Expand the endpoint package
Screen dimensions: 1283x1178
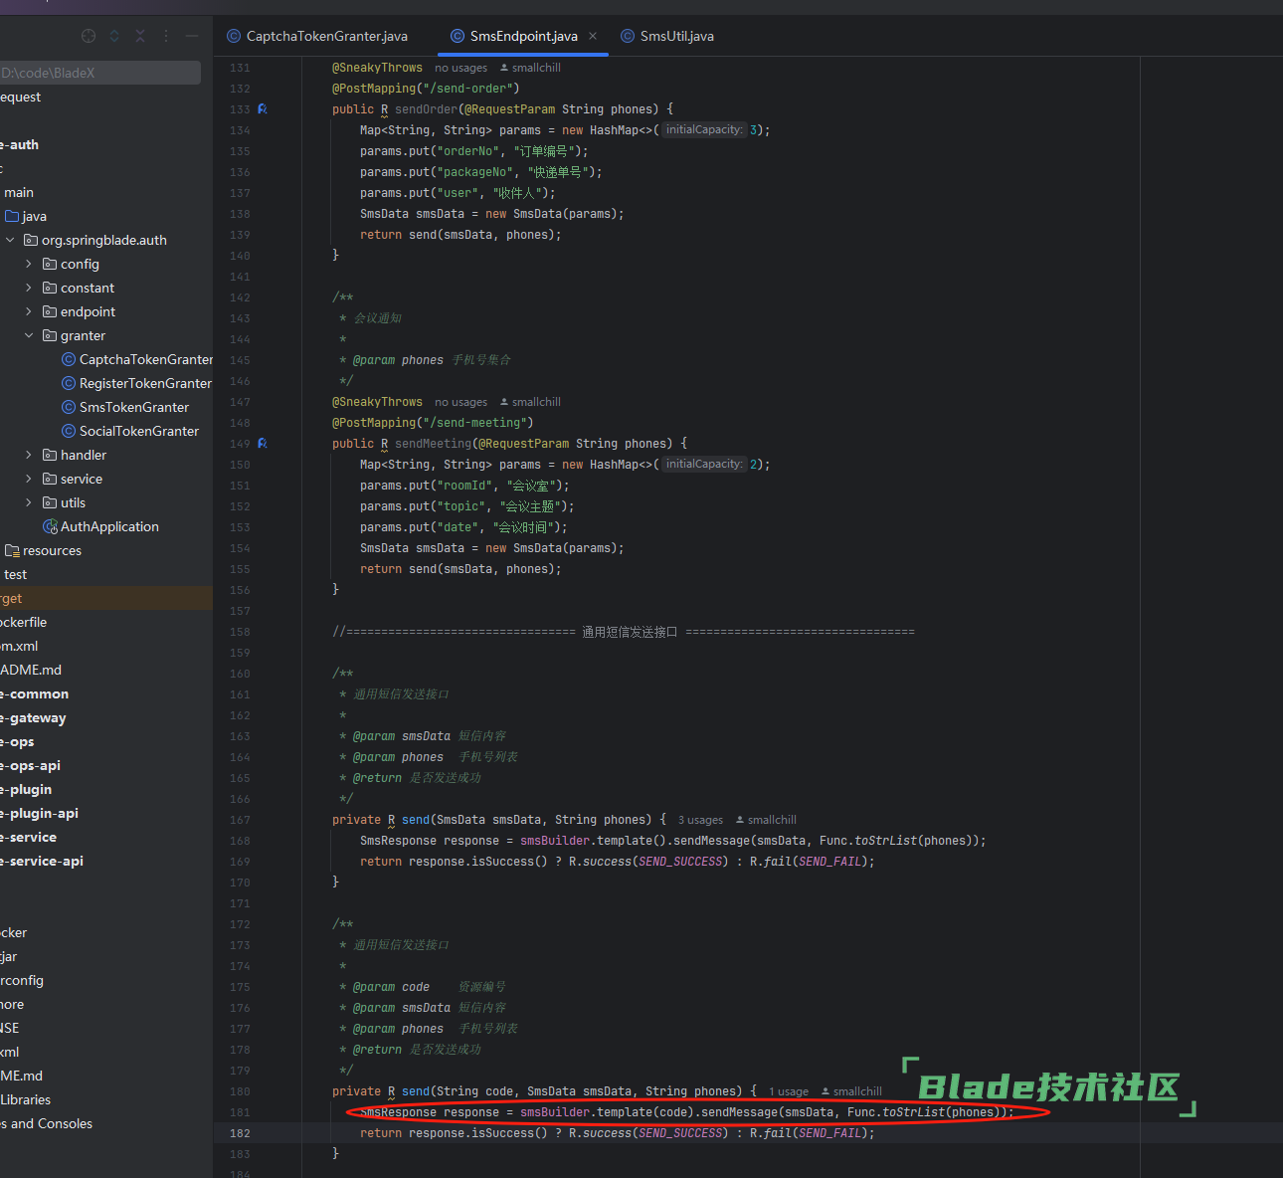pyautogui.click(x=29, y=311)
